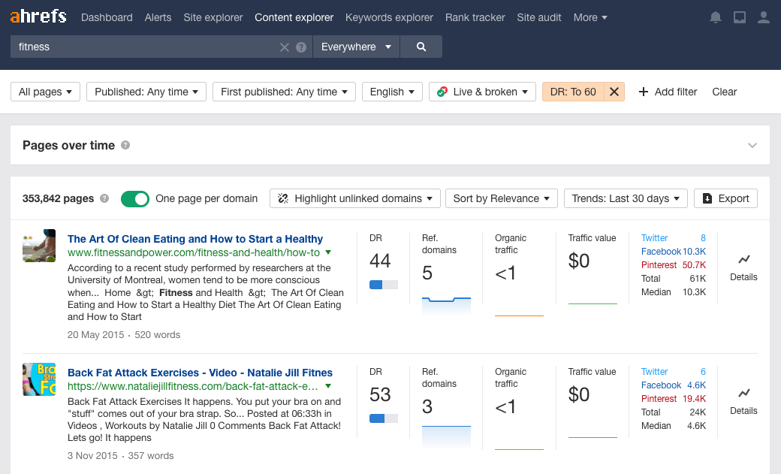Click Total 24K value in second result
Viewport: 781px width, 474px height.
(698, 412)
